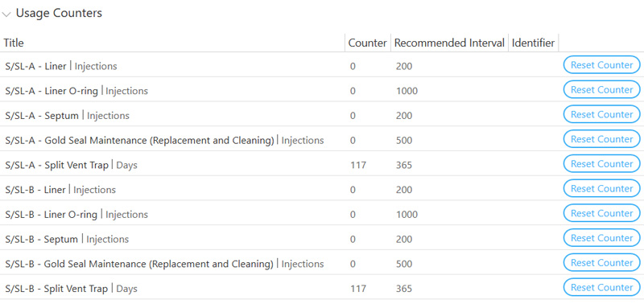Select the S/SL-B Septum Injections row
The image size is (644, 304).
click(x=322, y=239)
